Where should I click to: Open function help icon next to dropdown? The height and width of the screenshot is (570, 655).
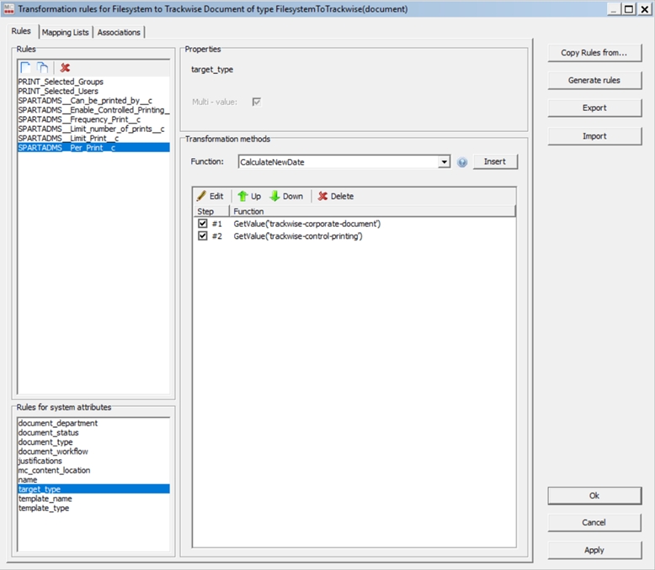tap(462, 162)
